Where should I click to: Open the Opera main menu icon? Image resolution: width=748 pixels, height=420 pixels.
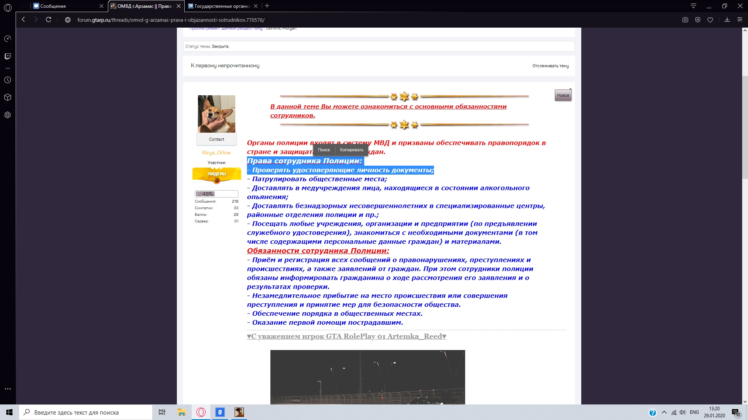8,7
